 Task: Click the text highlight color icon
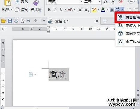[x=94, y=10]
